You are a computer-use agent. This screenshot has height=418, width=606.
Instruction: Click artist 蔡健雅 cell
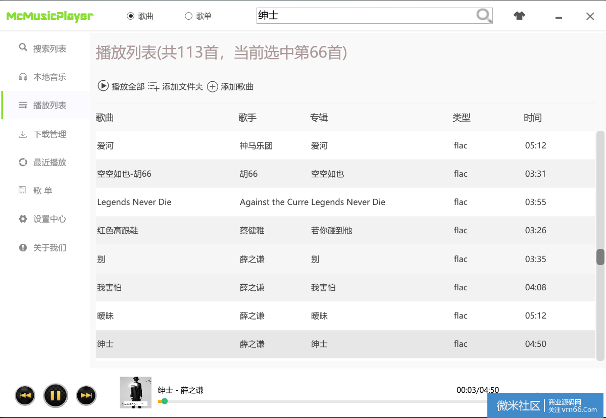click(252, 230)
